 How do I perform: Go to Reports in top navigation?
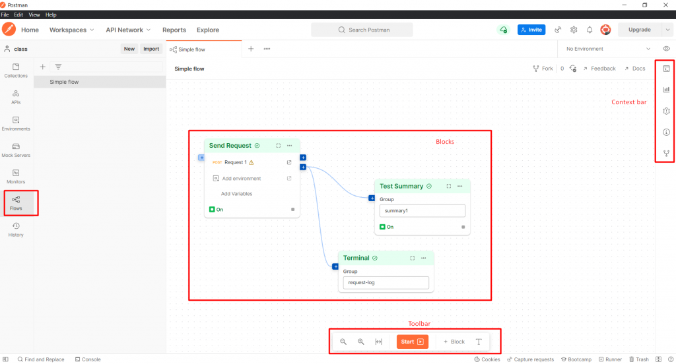[174, 30]
